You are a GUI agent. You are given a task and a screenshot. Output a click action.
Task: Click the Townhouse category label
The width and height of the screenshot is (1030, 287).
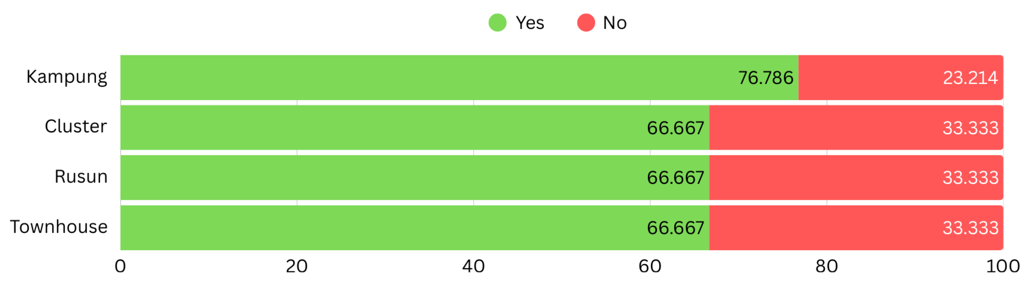(x=59, y=227)
